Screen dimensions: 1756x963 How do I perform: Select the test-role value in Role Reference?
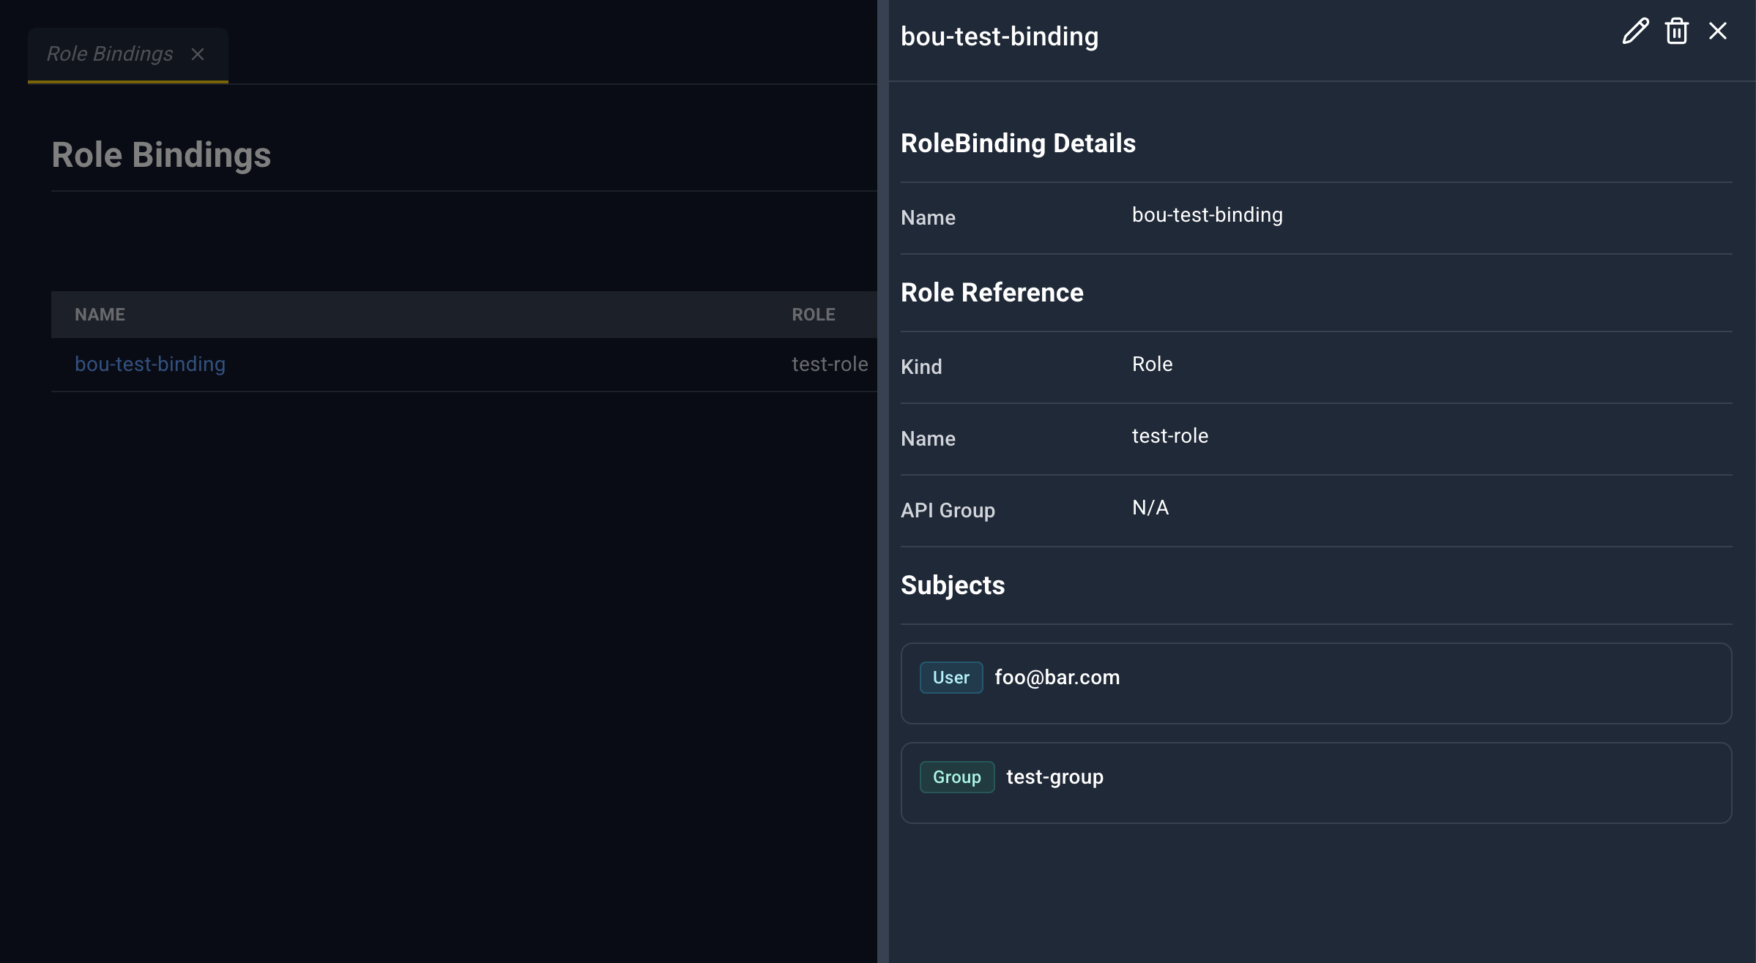[1170, 436]
